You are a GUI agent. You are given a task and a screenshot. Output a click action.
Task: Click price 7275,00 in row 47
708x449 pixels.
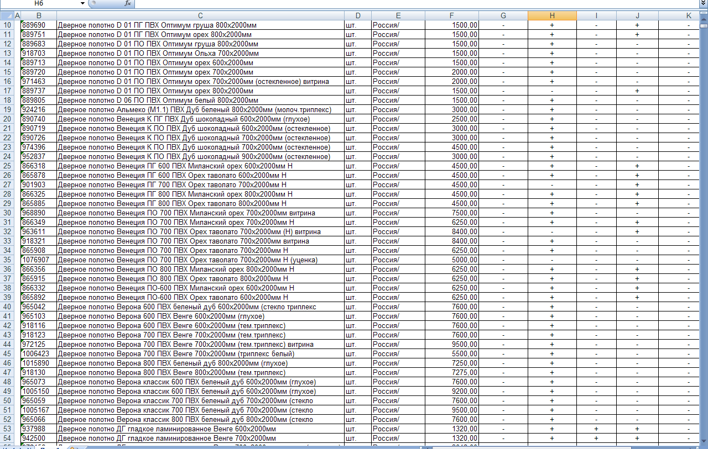click(x=452, y=372)
